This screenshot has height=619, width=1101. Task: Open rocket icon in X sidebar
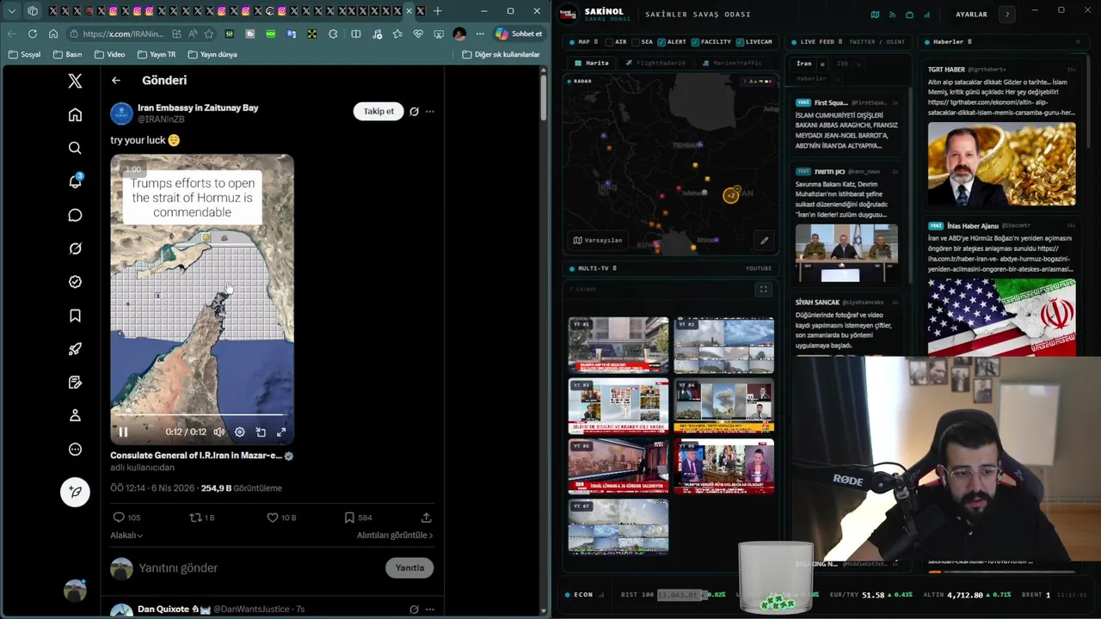pyautogui.click(x=75, y=349)
